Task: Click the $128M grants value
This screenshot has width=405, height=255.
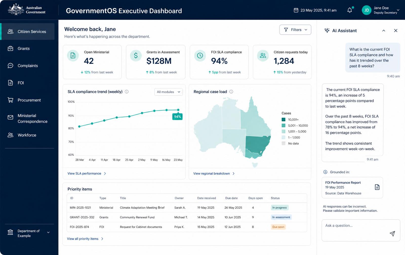Action: (159, 61)
